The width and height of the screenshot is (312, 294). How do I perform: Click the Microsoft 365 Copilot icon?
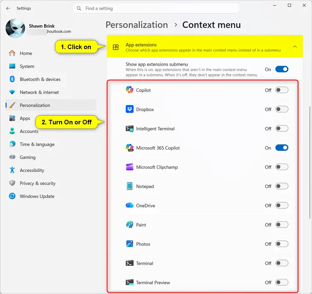(x=129, y=148)
